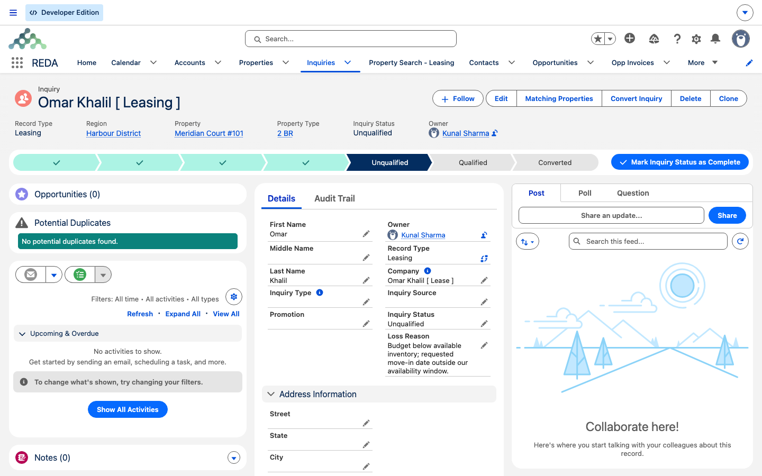Change owner icon beside Kunal Sharma header
762x476 pixels.
[x=495, y=133]
